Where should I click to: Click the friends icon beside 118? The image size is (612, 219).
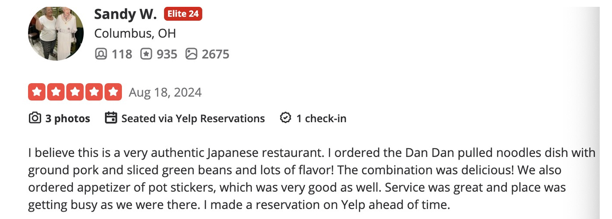(x=100, y=54)
